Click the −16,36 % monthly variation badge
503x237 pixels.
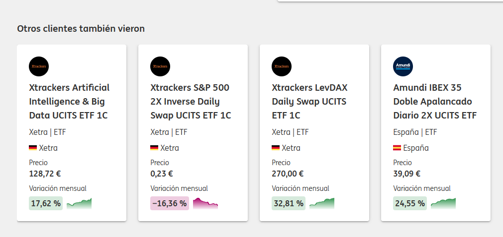coord(170,203)
